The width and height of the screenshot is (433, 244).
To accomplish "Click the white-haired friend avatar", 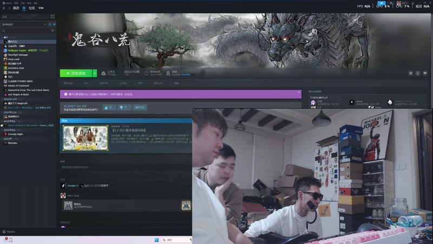I will (390, 102).
